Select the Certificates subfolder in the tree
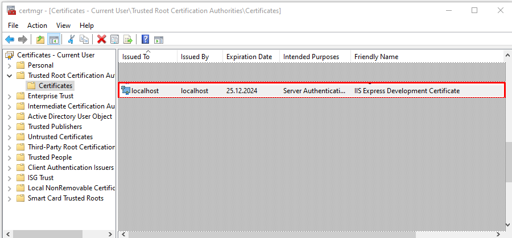Image resolution: width=512 pixels, height=238 pixels. tap(56, 86)
